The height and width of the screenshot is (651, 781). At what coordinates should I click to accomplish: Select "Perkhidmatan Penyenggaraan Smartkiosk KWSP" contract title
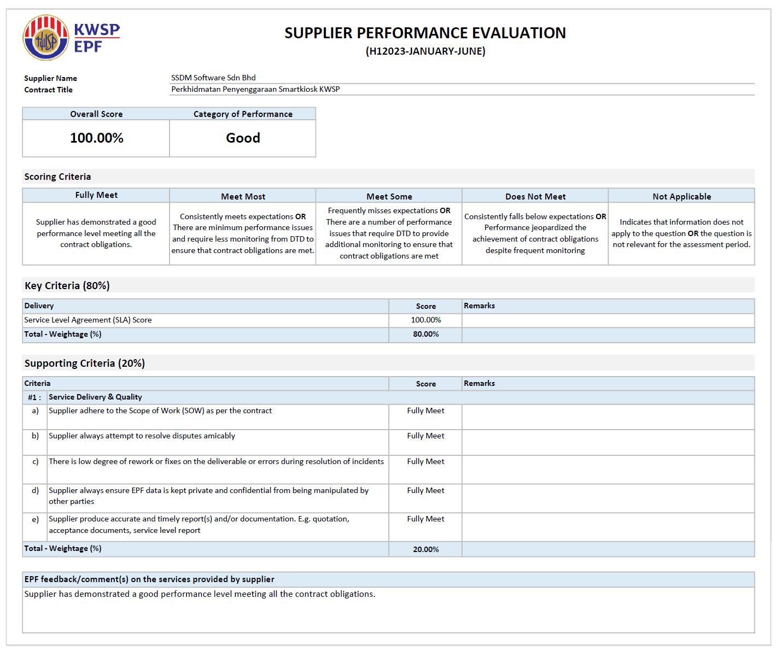(255, 89)
